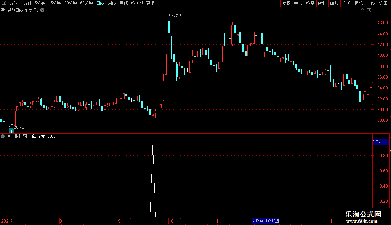The height and width of the screenshot is (225, 391).
Task: Click the 28.00 price axis label
Action: coord(382,120)
